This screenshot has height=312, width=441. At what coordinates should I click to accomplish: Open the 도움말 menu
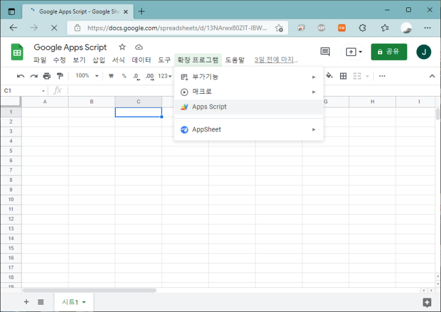click(235, 60)
